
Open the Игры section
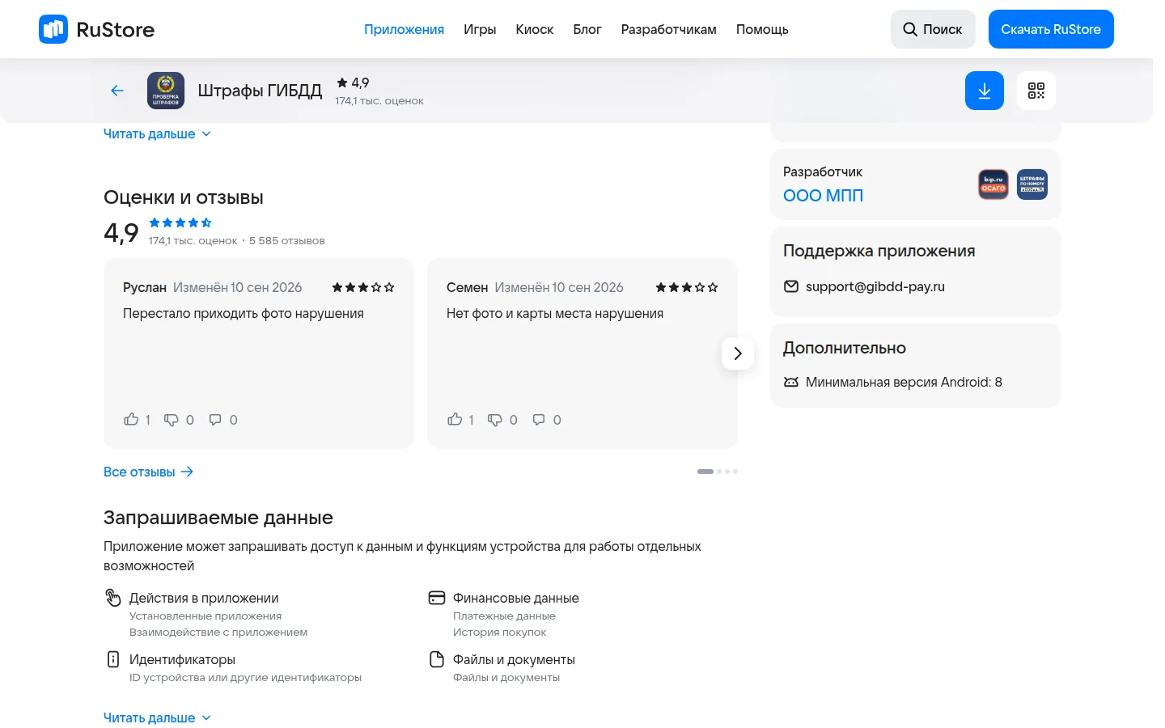click(x=480, y=29)
